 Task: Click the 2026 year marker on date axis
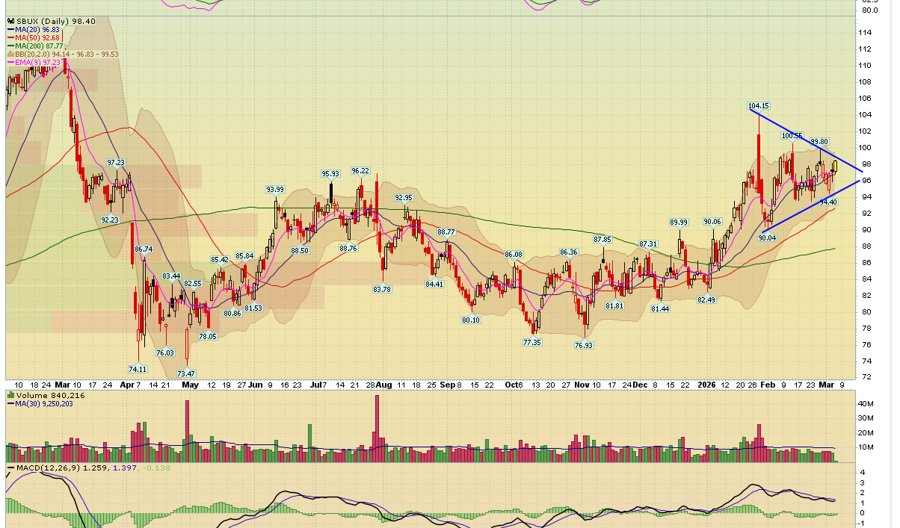pyautogui.click(x=707, y=385)
